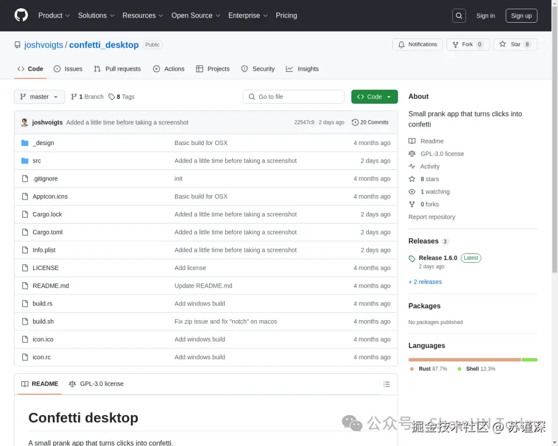
Task: Switch to the Issues tab
Action: tap(68, 69)
